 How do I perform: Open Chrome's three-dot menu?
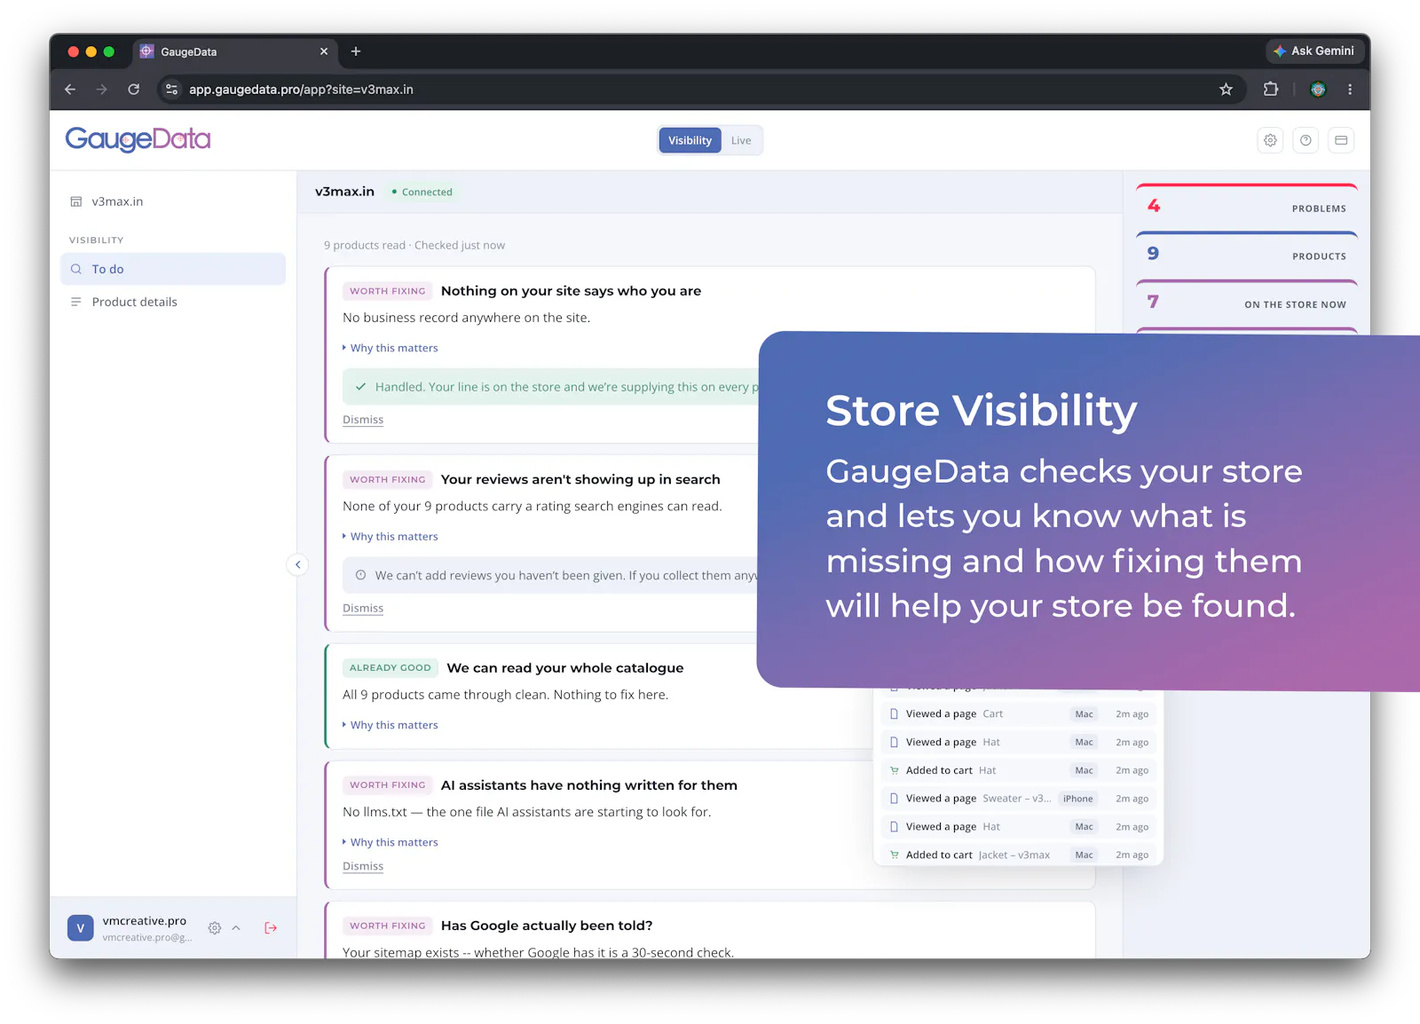[1350, 90]
